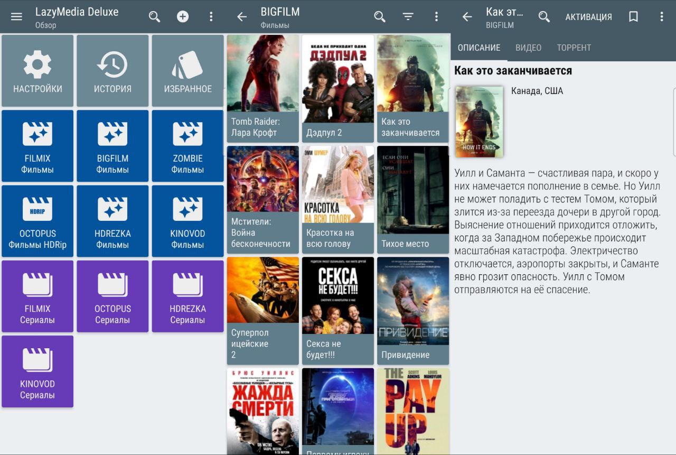Select FILMIX Фильмы source

[x=37, y=146]
